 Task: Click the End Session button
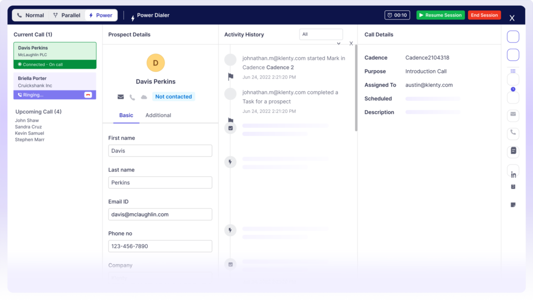click(484, 15)
